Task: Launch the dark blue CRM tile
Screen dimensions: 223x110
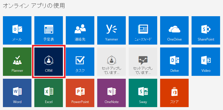Action: [x=49, y=62]
